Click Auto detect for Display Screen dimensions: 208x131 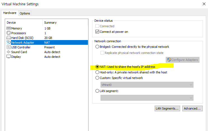click(52, 57)
